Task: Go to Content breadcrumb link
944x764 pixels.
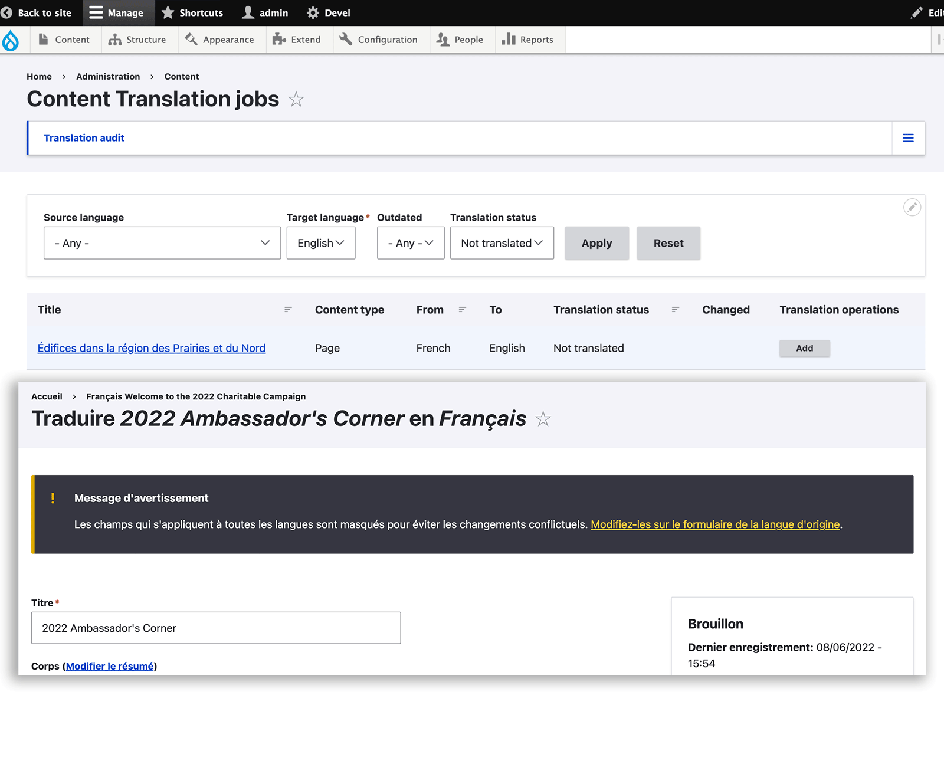Action: (182, 77)
